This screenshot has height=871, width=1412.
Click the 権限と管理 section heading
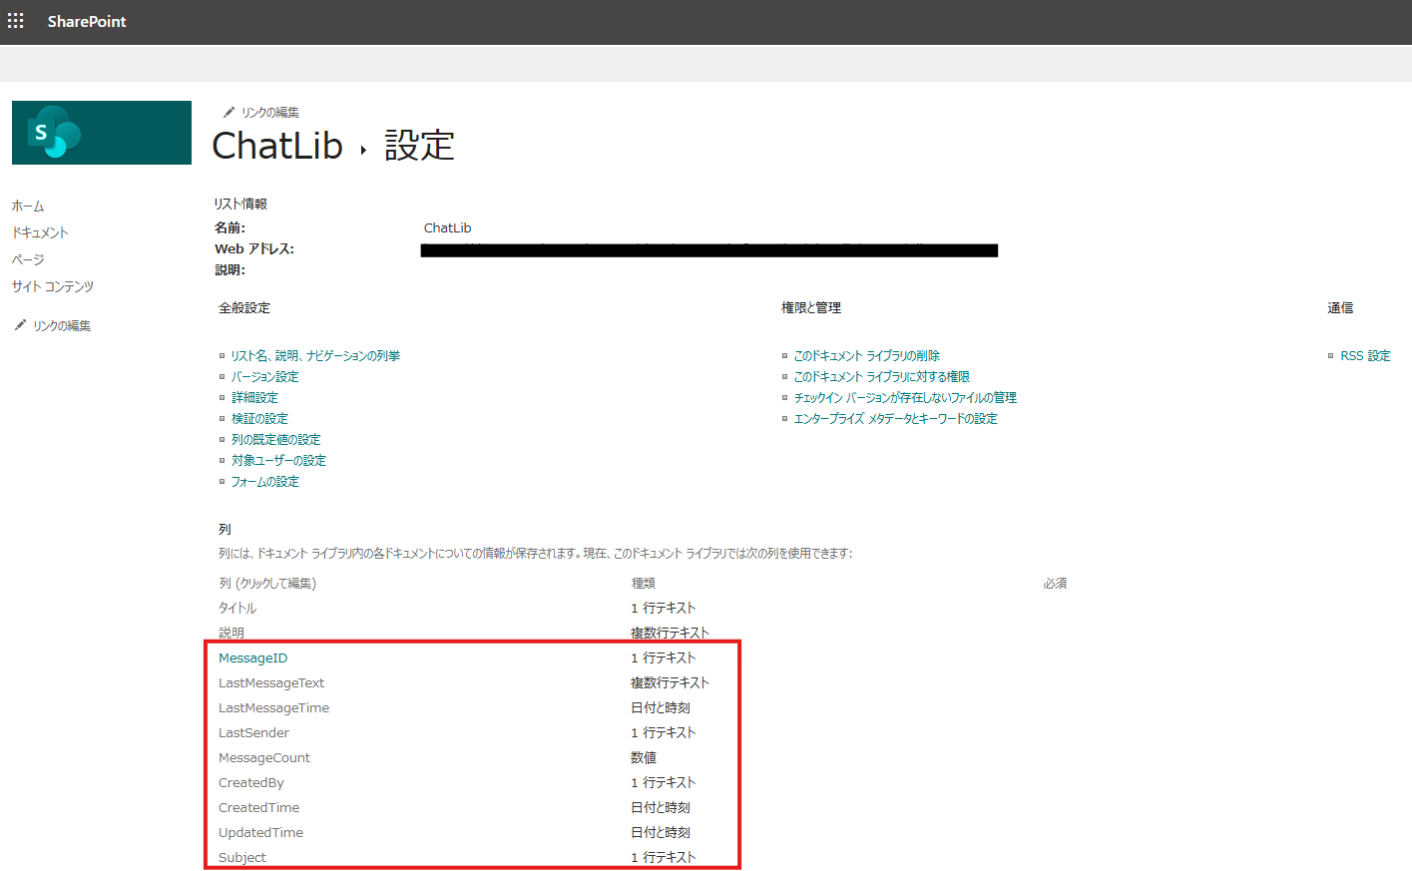(x=811, y=308)
